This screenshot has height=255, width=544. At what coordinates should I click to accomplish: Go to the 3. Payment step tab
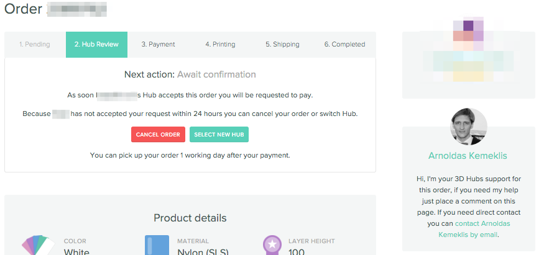click(158, 45)
